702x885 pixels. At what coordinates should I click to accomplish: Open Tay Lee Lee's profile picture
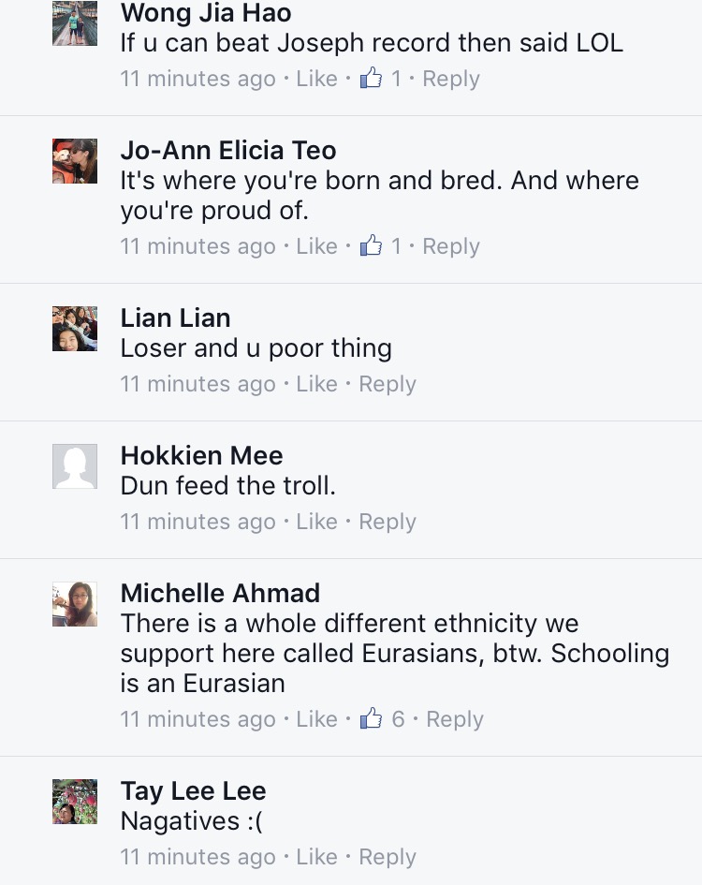(x=75, y=802)
